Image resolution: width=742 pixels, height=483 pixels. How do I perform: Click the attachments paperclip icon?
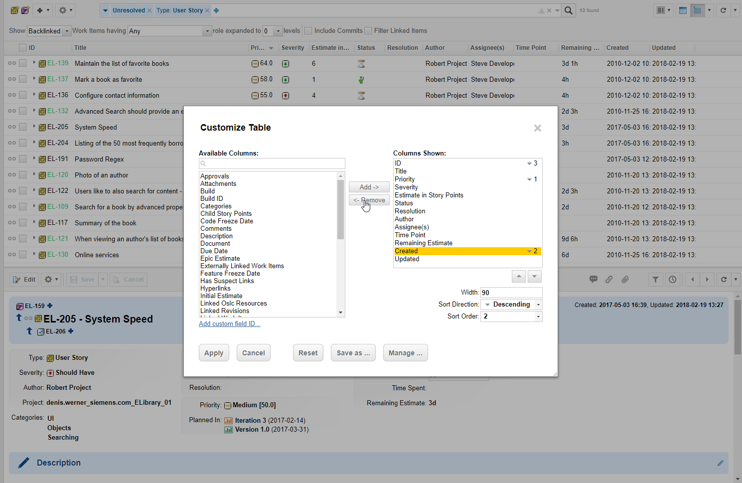(x=625, y=280)
